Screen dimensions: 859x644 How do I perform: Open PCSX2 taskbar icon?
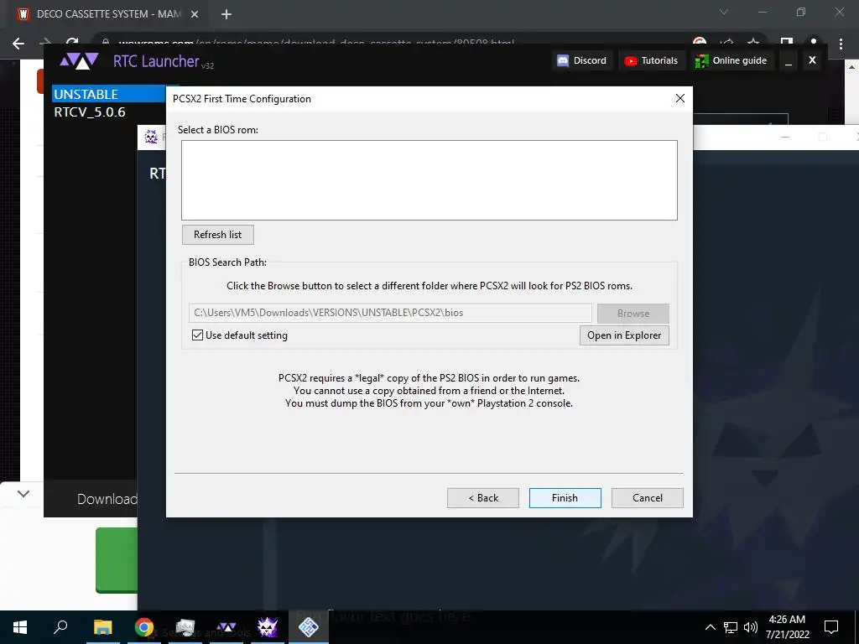click(x=309, y=627)
